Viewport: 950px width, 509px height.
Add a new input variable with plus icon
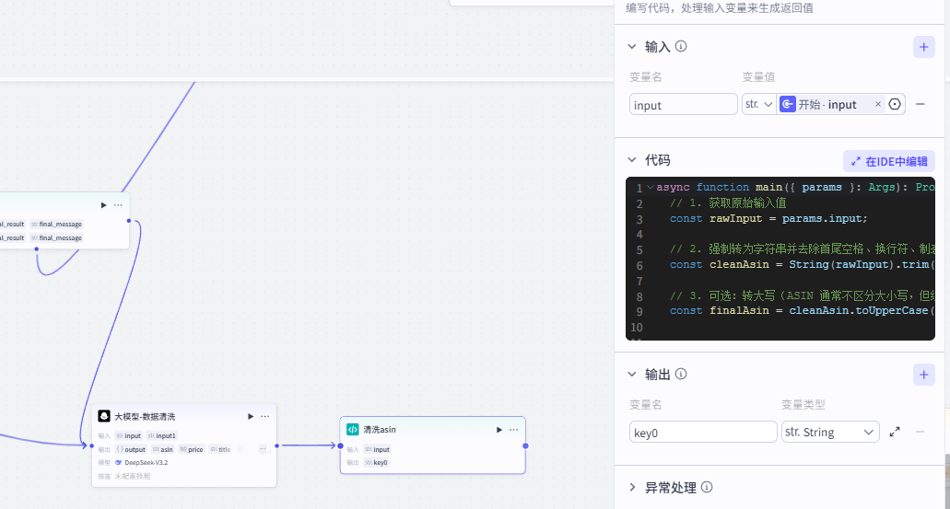click(x=924, y=47)
